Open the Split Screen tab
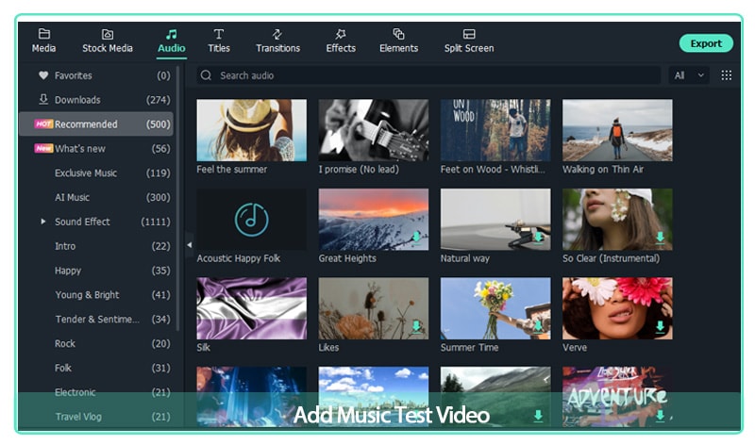 469,41
